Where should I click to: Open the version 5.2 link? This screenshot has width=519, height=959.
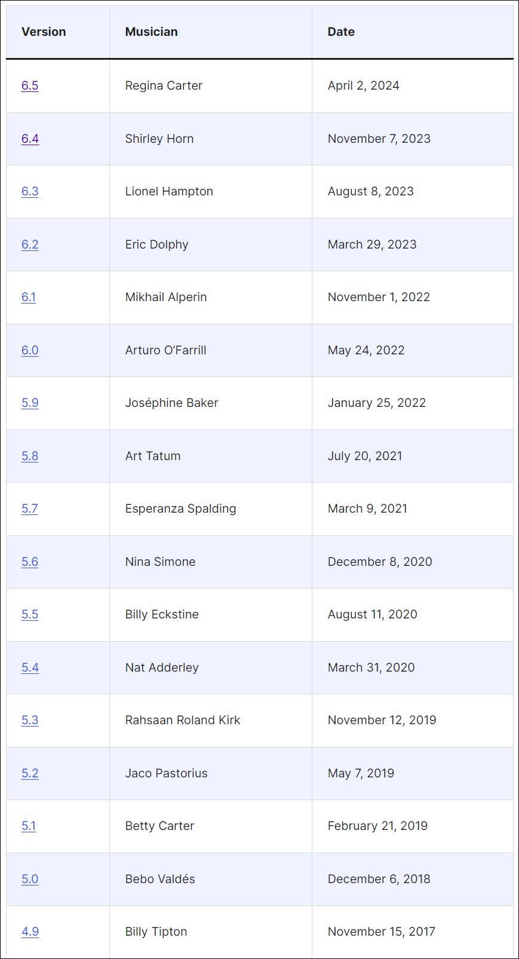click(30, 773)
